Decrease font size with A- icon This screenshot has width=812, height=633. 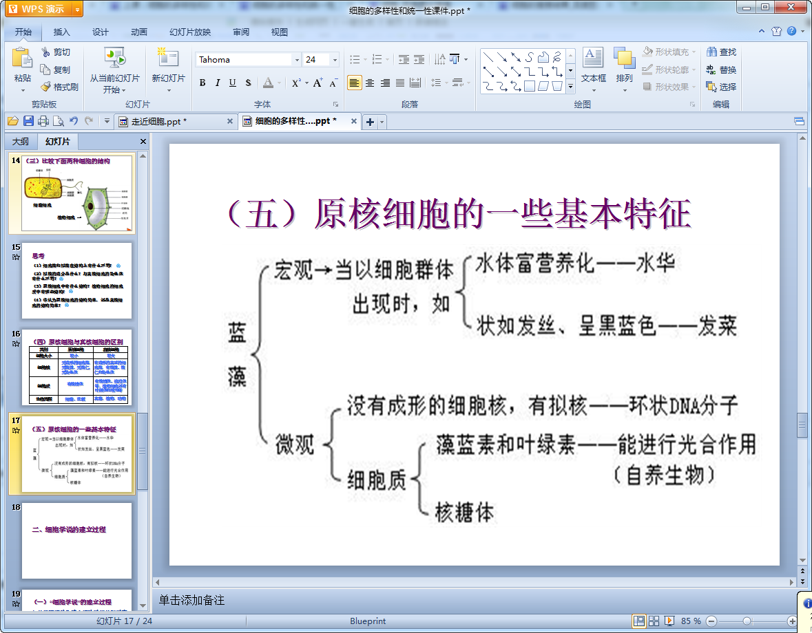(x=333, y=83)
